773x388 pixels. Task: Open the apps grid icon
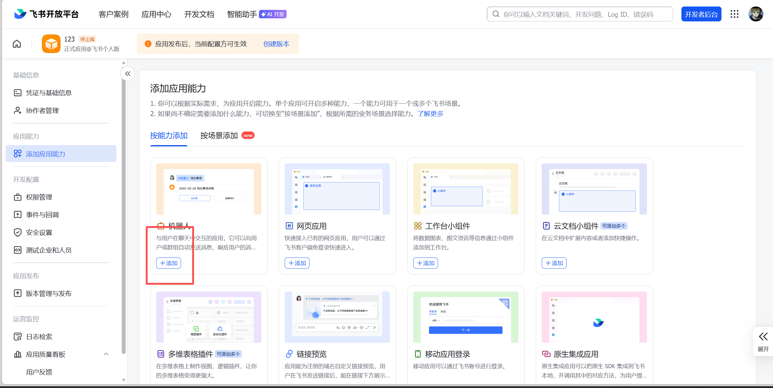pyautogui.click(x=734, y=14)
